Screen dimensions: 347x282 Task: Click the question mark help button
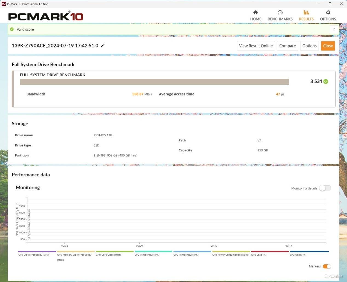point(334,29)
